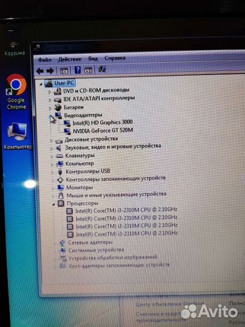This screenshot has width=245, height=327.
Task: Select Контроллеры запоминающих устройств label
Action: tap(116, 179)
